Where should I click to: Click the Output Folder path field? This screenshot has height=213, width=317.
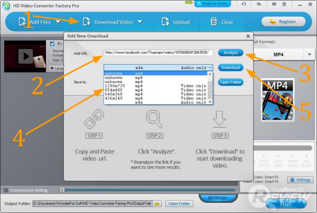[93, 203]
